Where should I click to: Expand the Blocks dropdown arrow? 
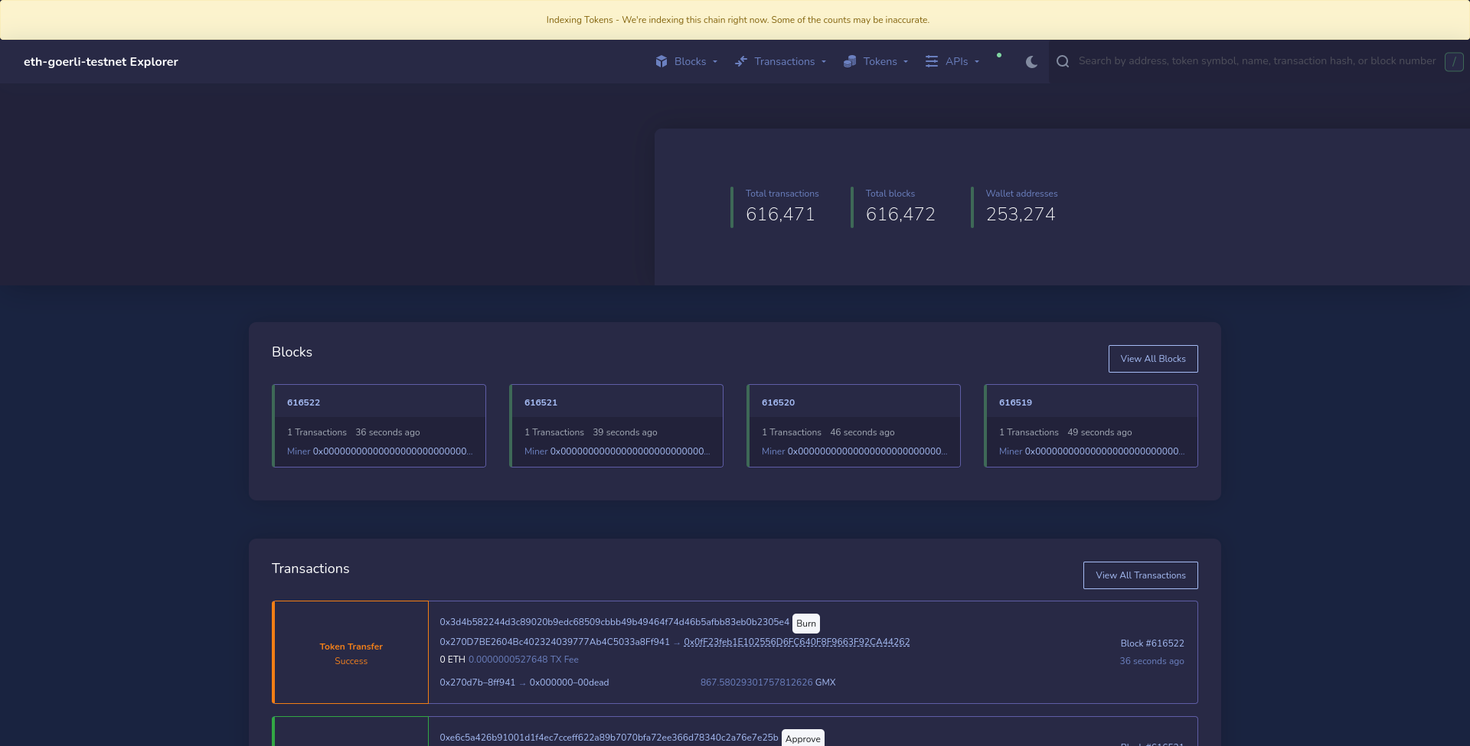[715, 62]
